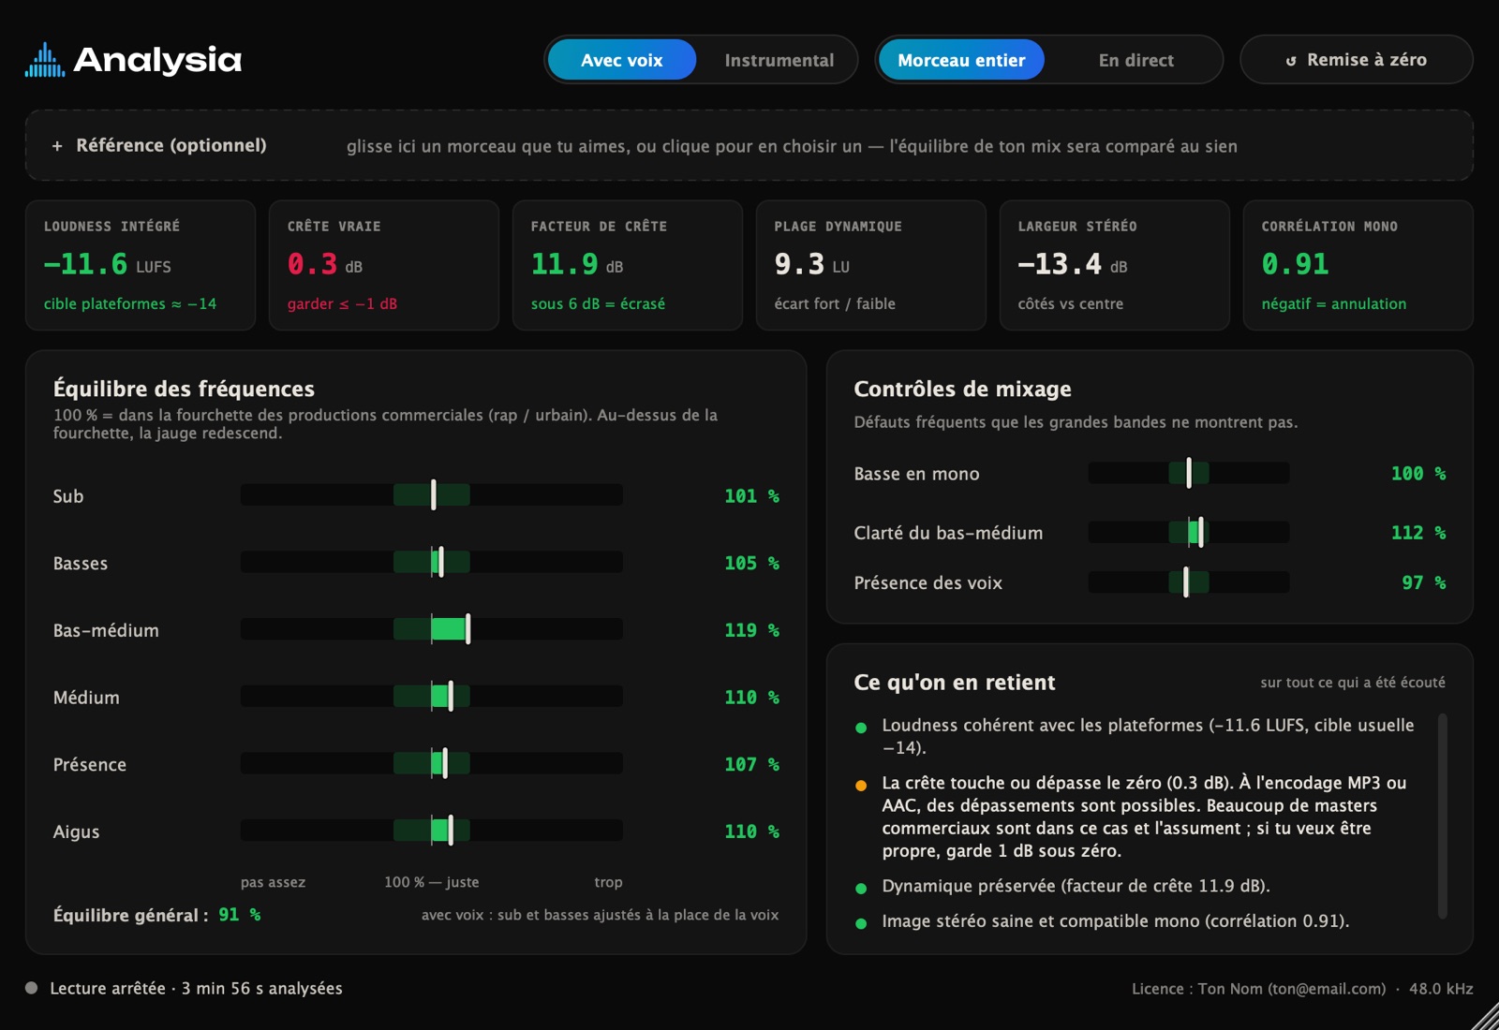Viewport: 1499px width, 1030px height.
Task: Click the Basse en mono gauge
Action: click(x=1189, y=473)
